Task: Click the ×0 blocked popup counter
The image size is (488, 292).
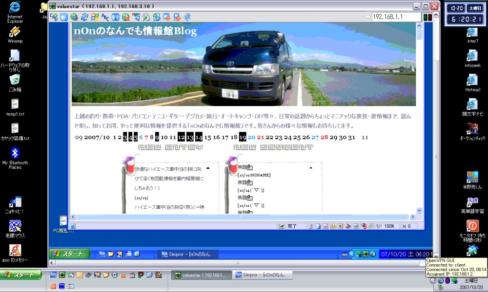Action: coord(407,226)
